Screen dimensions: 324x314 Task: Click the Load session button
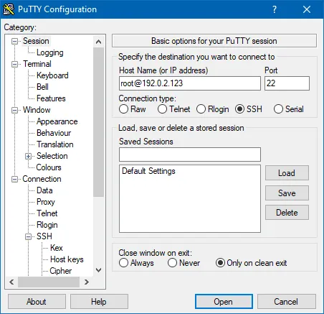287,173
